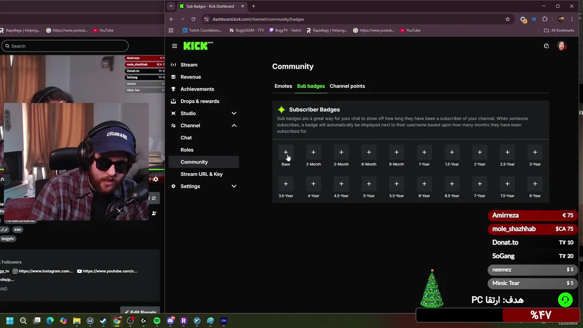Viewport: 583px width, 328px height.
Task: Switch to the Channel points tab
Action: tap(347, 86)
